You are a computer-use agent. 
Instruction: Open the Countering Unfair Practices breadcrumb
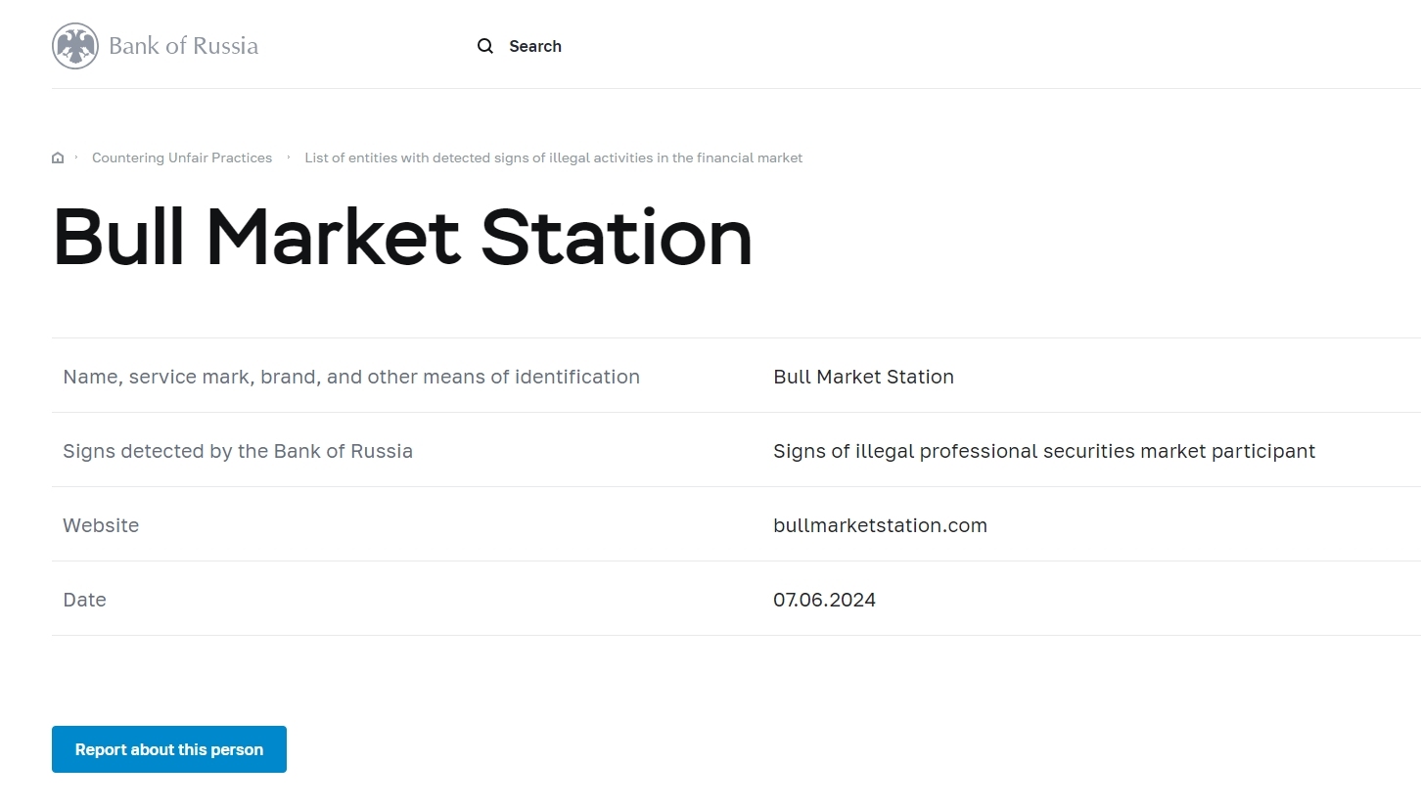[x=182, y=157]
